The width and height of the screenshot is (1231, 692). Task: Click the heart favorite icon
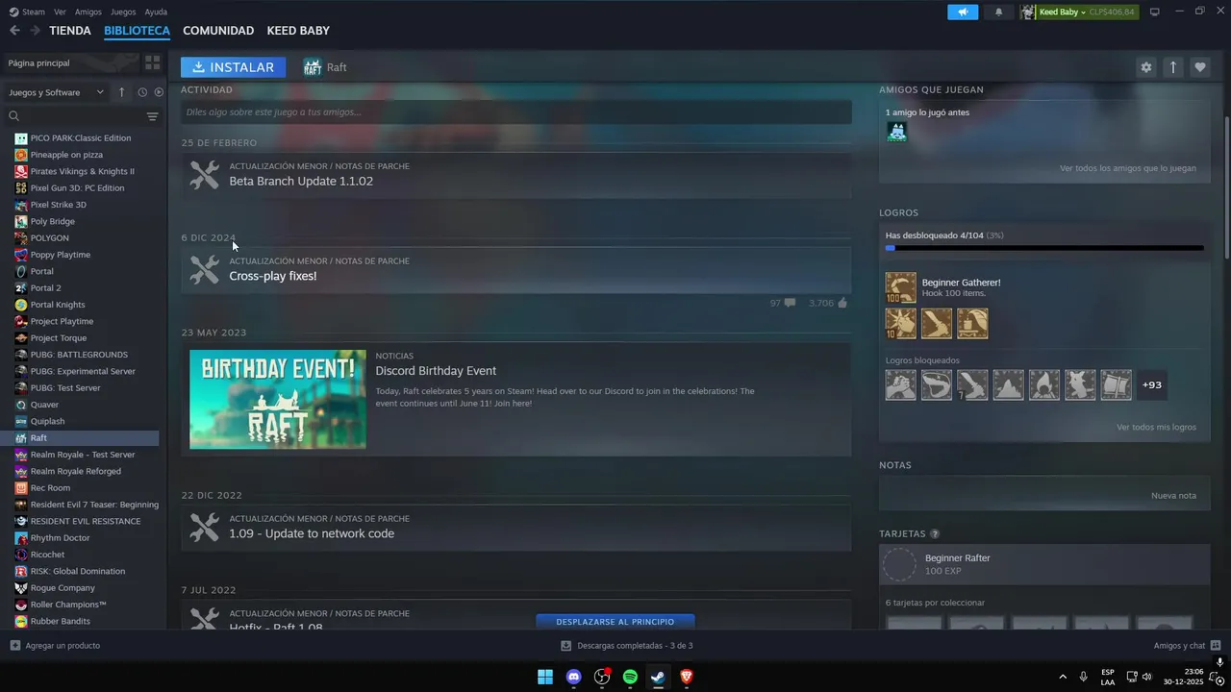tap(1199, 67)
